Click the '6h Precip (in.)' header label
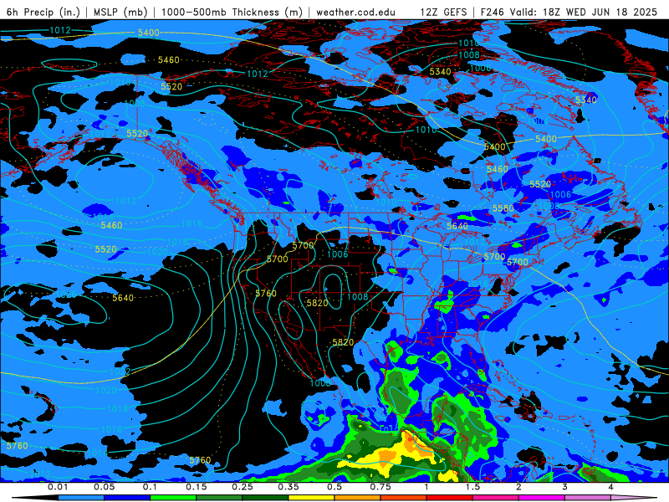This screenshot has height=502, width=669. tap(43, 12)
